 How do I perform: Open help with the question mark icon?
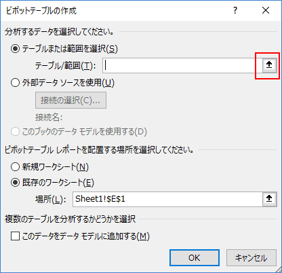click(235, 10)
